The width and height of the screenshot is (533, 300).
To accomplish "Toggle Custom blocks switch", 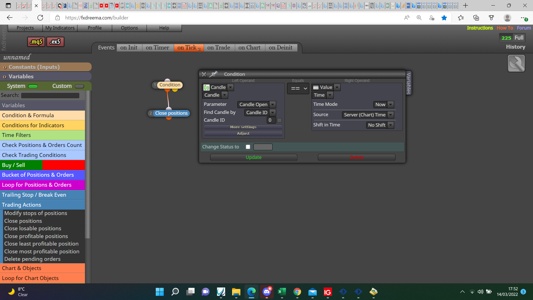I will (x=79, y=86).
